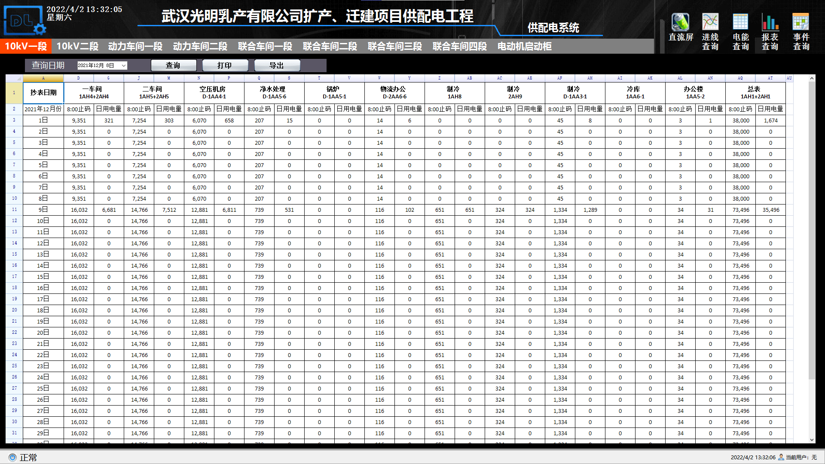Open 进线查询 incoming line query icon
This screenshot has height=464, width=825.
click(x=710, y=22)
